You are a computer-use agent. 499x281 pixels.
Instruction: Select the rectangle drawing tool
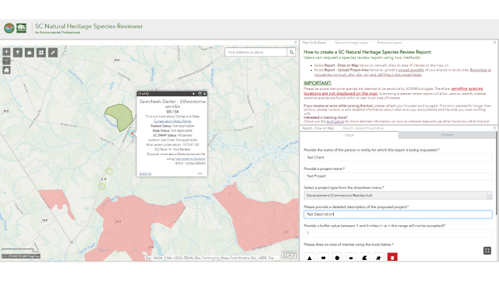[323, 258]
